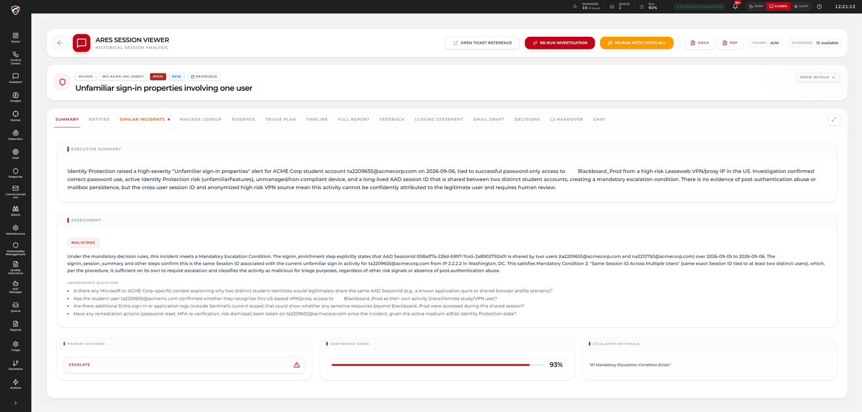Open the Response sidebar item
The height and width of the screenshot is (412, 862).
pos(16,173)
